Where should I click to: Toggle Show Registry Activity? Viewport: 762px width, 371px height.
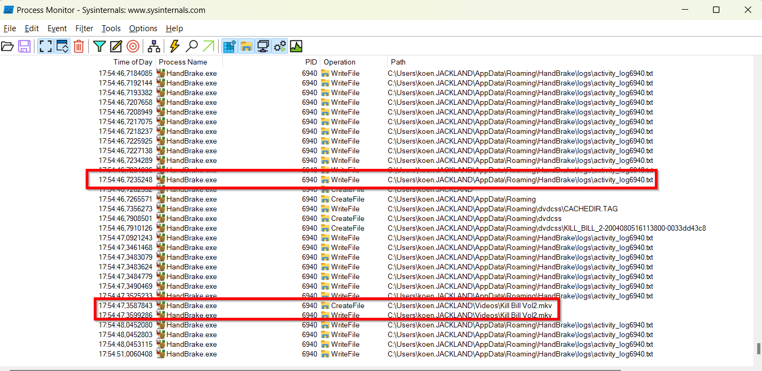coord(229,46)
